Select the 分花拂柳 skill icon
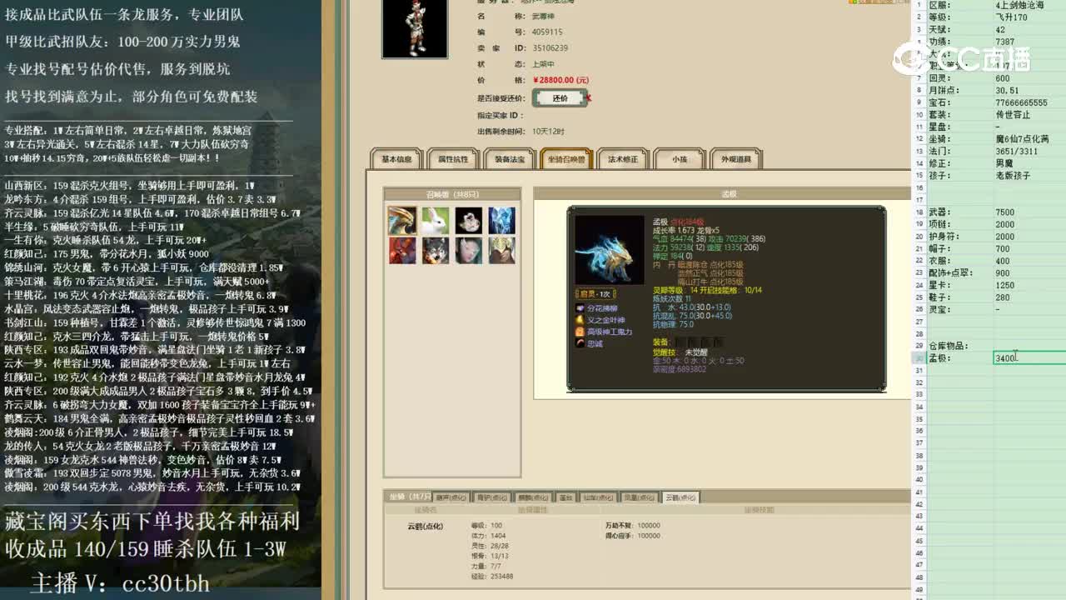This screenshot has height=600, width=1066. [x=580, y=308]
